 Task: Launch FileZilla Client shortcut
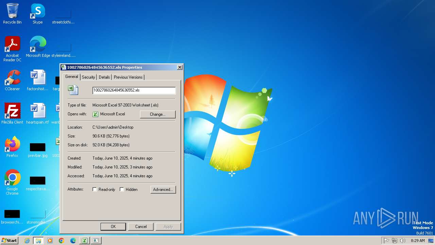pyautogui.click(x=12, y=113)
